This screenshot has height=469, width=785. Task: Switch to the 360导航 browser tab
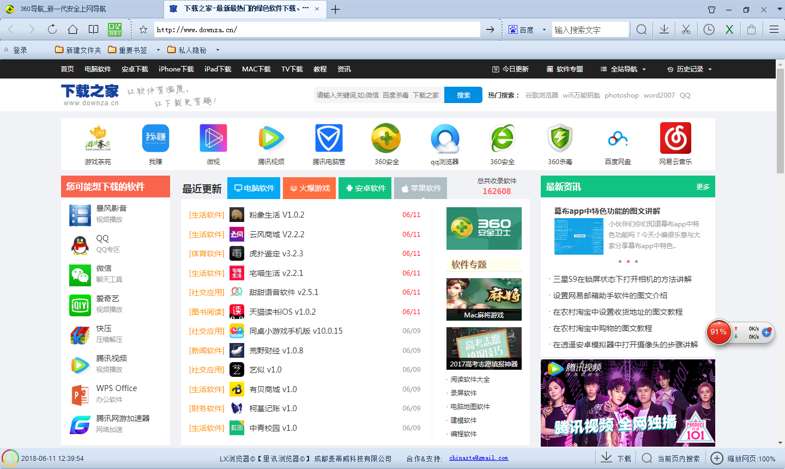[82, 9]
